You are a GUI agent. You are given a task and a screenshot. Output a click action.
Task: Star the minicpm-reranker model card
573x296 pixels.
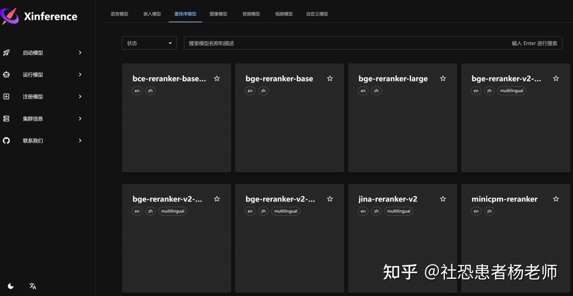tap(556, 199)
